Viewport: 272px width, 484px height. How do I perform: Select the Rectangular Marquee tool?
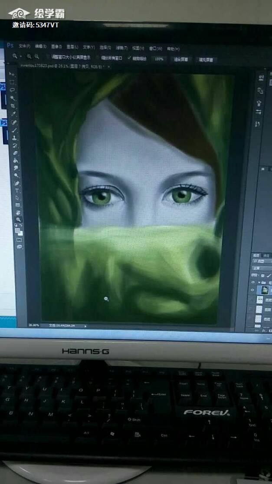point(12,82)
